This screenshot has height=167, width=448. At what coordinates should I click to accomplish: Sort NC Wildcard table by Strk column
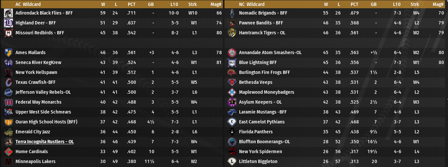click(415, 5)
